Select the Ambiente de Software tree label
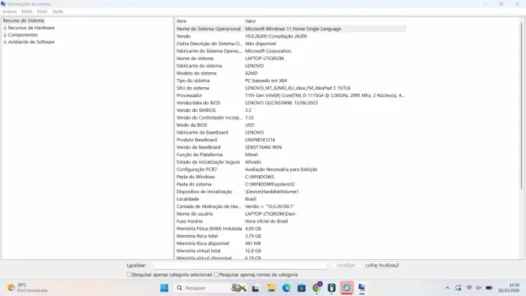The width and height of the screenshot is (526, 296). (32, 42)
